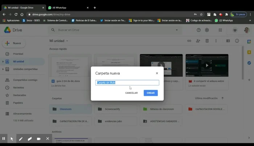Expand the Mi unidad tree in sidebar
Image resolution: width=254 pixels, height=146 pixels.
pyautogui.click(x=3, y=61)
